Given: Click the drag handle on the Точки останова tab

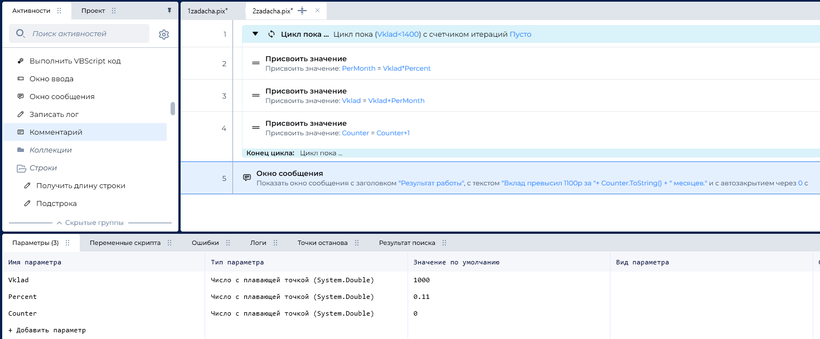Looking at the screenshot, I should (357, 243).
